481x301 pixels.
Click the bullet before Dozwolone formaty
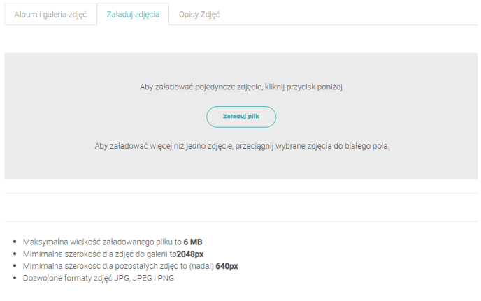pos(15,277)
